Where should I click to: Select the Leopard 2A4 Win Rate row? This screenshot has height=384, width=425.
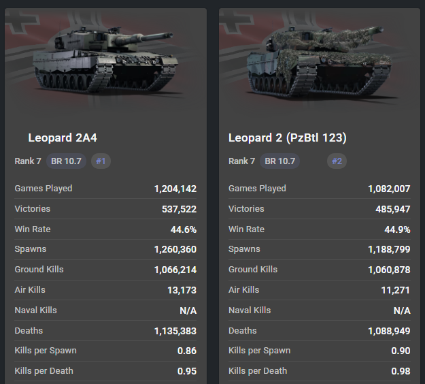(105, 229)
